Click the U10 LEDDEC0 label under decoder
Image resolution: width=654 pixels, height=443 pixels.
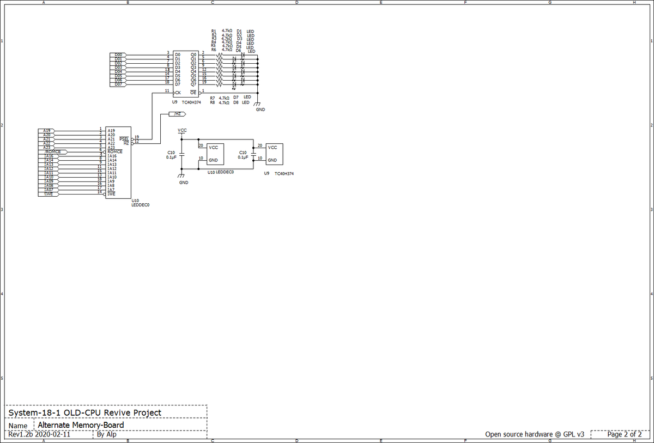tap(141, 203)
